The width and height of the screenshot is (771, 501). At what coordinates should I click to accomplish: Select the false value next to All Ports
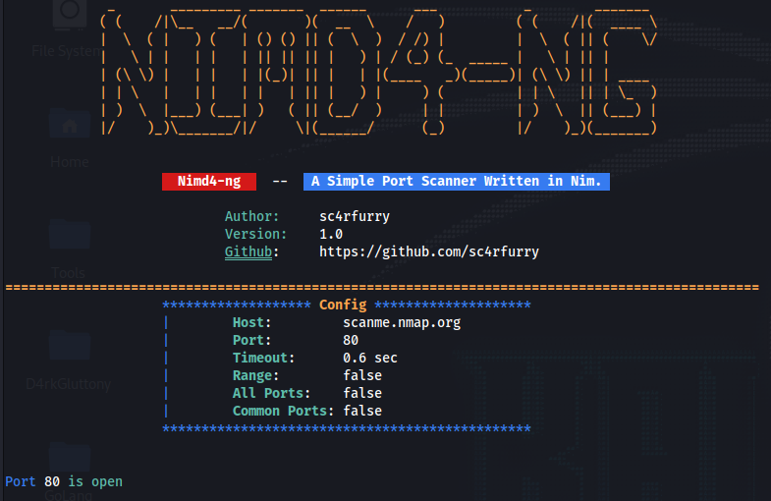(362, 393)
